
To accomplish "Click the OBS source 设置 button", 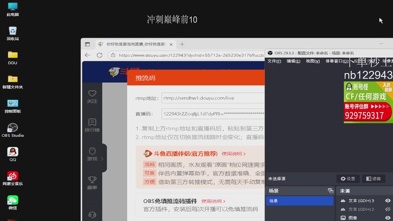I will (348, 179).
